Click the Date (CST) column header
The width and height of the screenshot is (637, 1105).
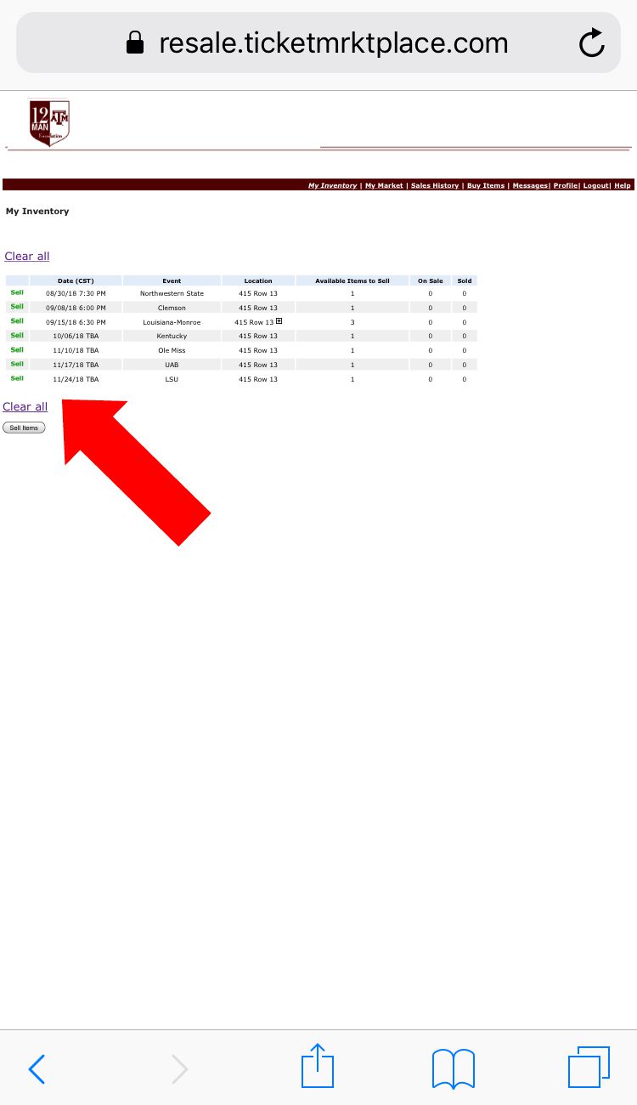(x=76, y=280)
